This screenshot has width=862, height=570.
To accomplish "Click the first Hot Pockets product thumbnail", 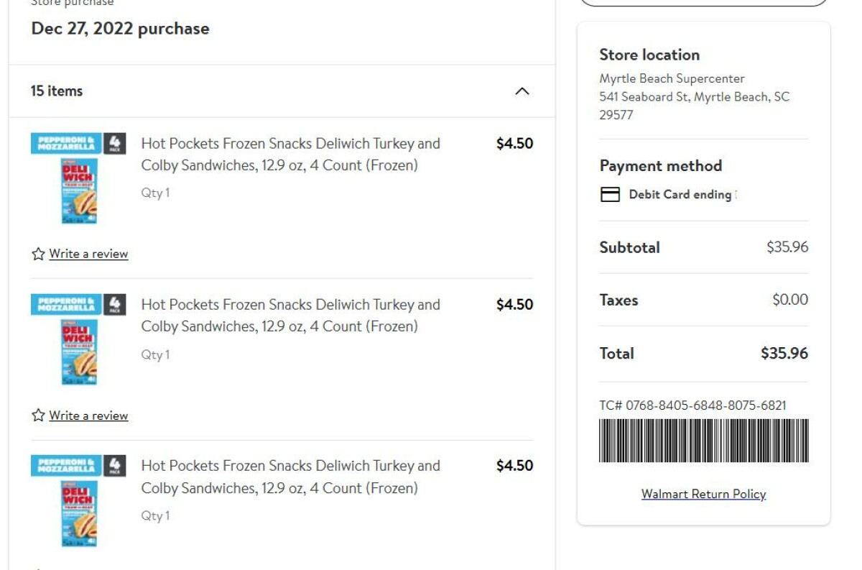I will 78,178.
